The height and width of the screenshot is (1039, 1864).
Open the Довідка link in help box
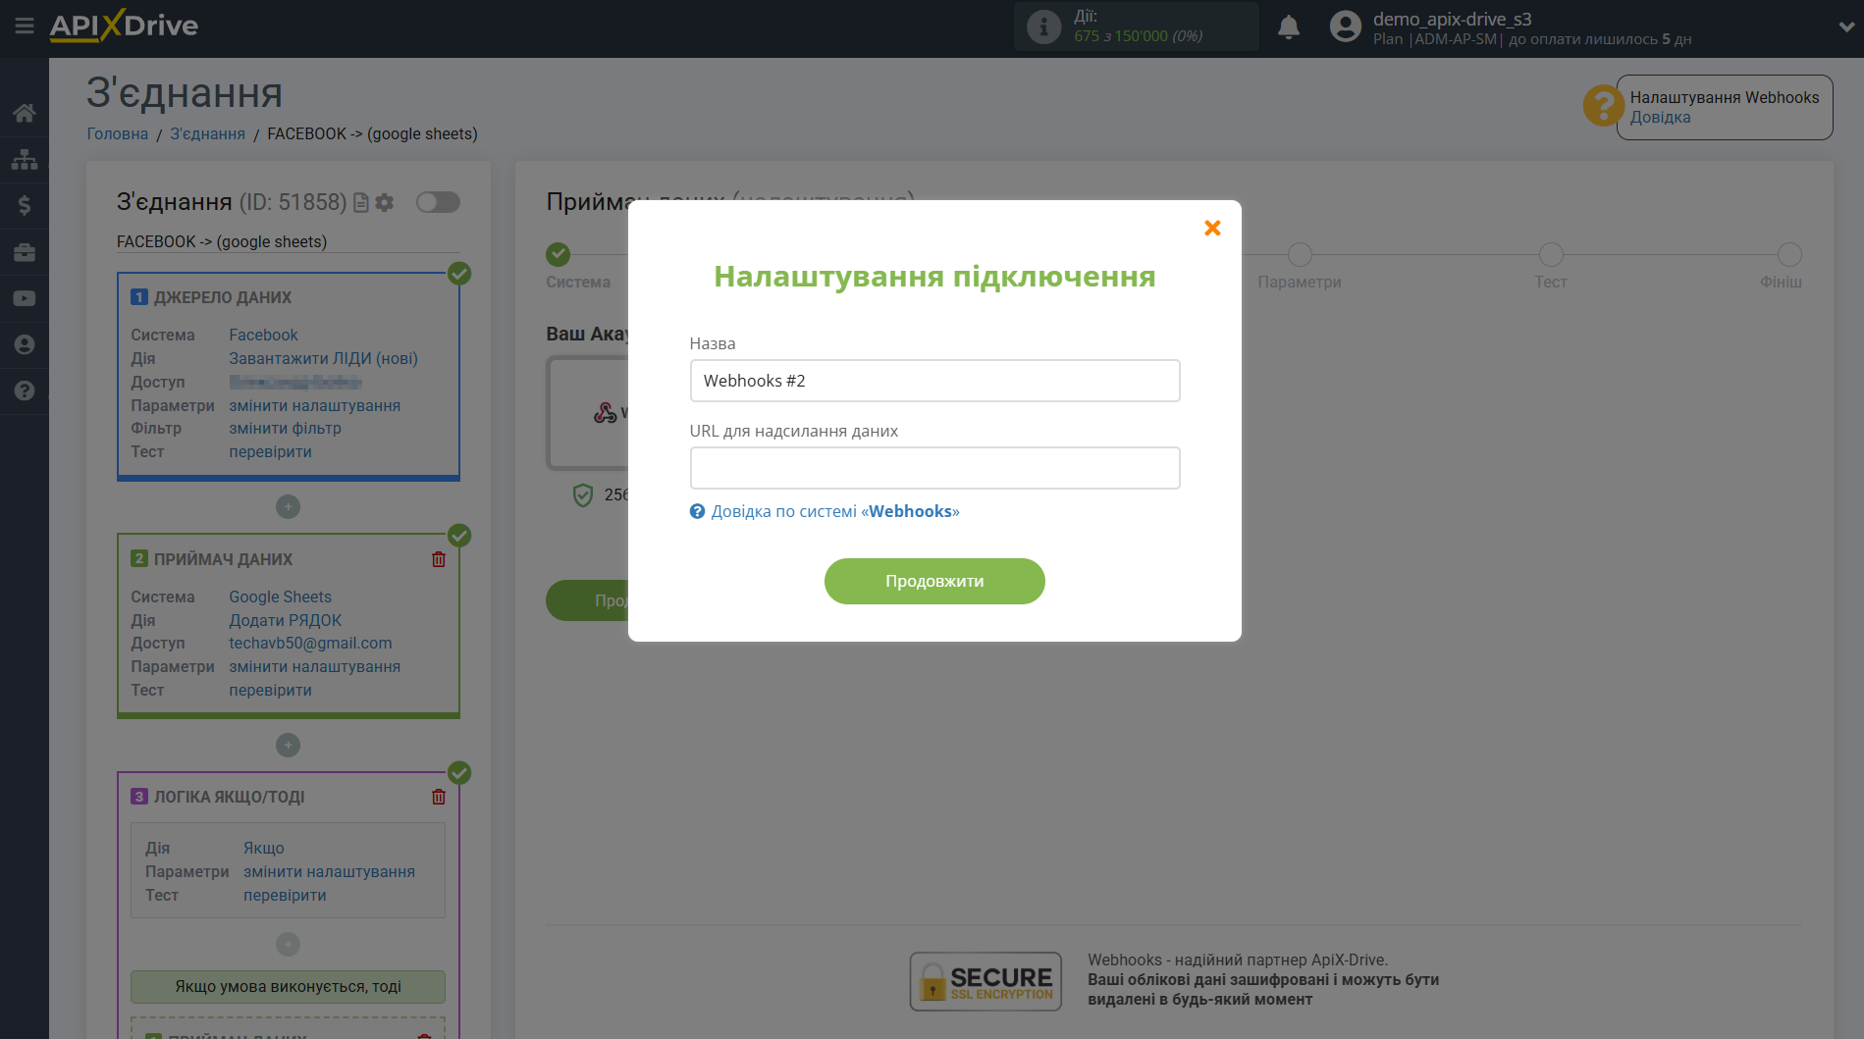(1660, 117)
